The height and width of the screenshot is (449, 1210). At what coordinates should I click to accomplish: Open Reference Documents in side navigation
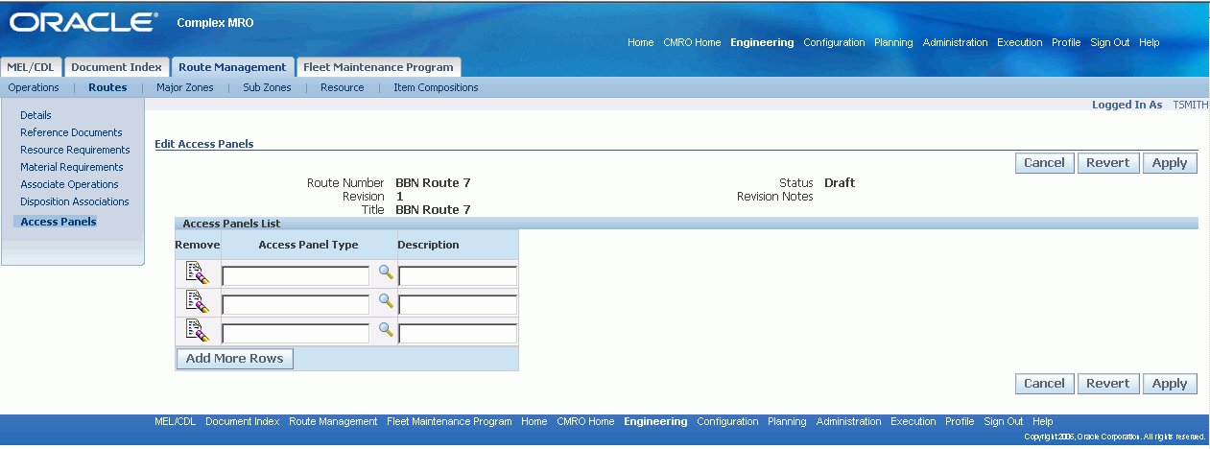click(x=71, y=132)
